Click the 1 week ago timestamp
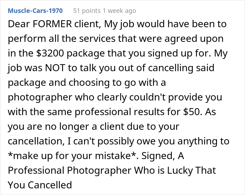The image size is (245, 195). (119, 11)
